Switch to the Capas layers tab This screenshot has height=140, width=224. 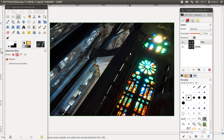tap(182, 21)
